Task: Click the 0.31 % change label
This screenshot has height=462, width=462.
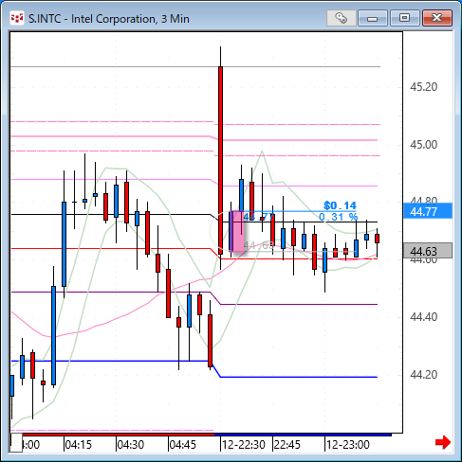Action: coord(338,217)
